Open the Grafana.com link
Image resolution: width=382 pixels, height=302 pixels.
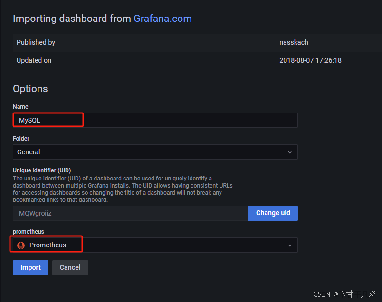point(162,19)
